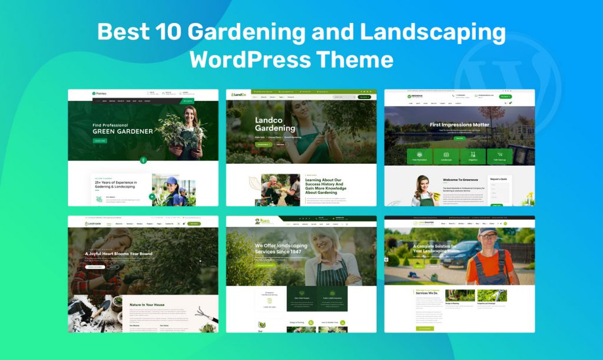Click button under First Impressions Matter
The width and height of the screenshot is (603, 360).
click(x=459, y=138)
